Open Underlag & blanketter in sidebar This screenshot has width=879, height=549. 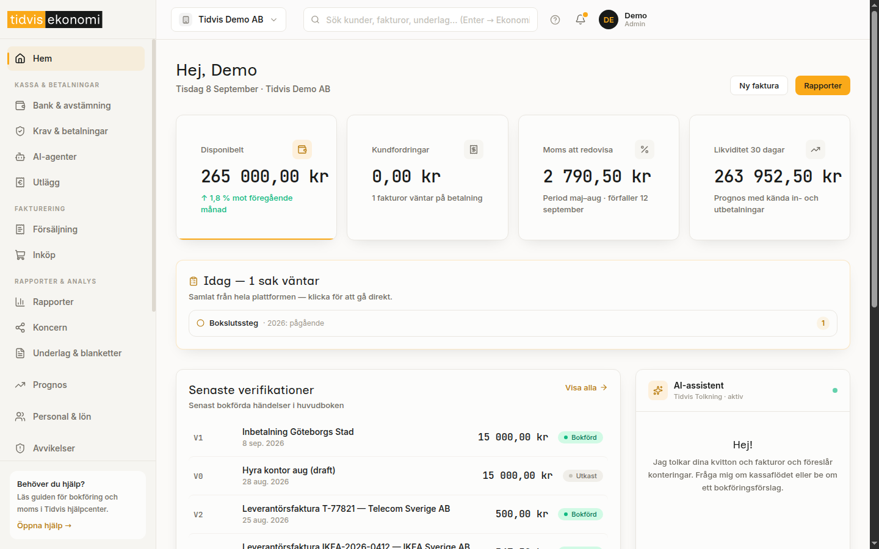76,353
